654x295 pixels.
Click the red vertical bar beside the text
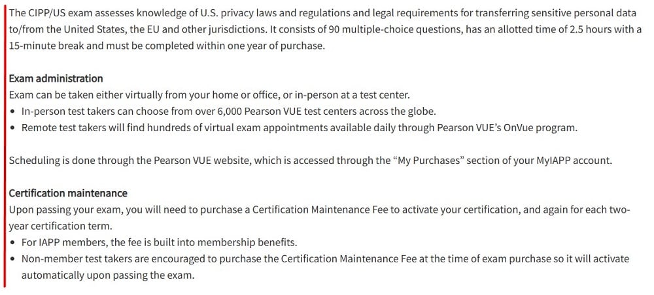5,146
